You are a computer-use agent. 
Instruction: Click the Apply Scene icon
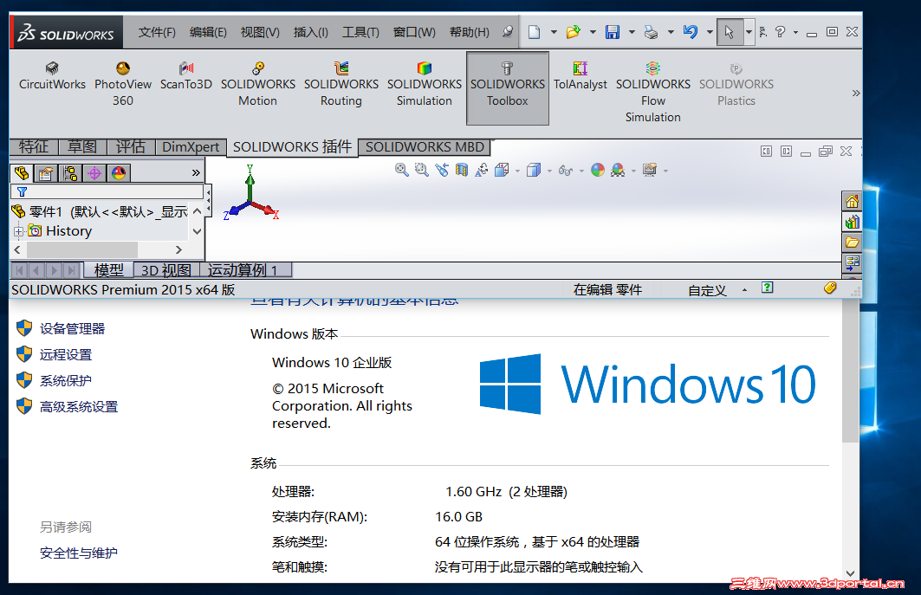[618, 171]
